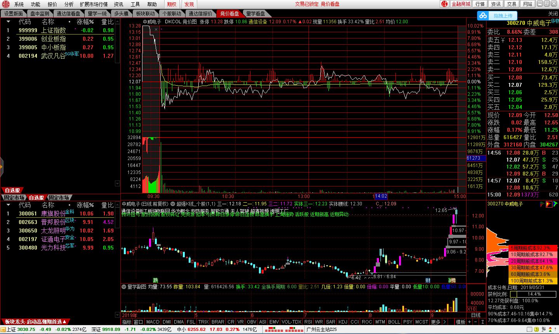Open the 功能 menu
The height and width of the screenshot is (334, 559).
36,4
